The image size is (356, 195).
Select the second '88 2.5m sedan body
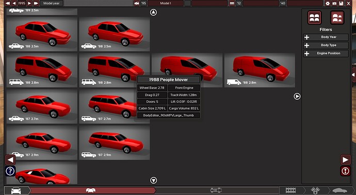tap(115, 34)
